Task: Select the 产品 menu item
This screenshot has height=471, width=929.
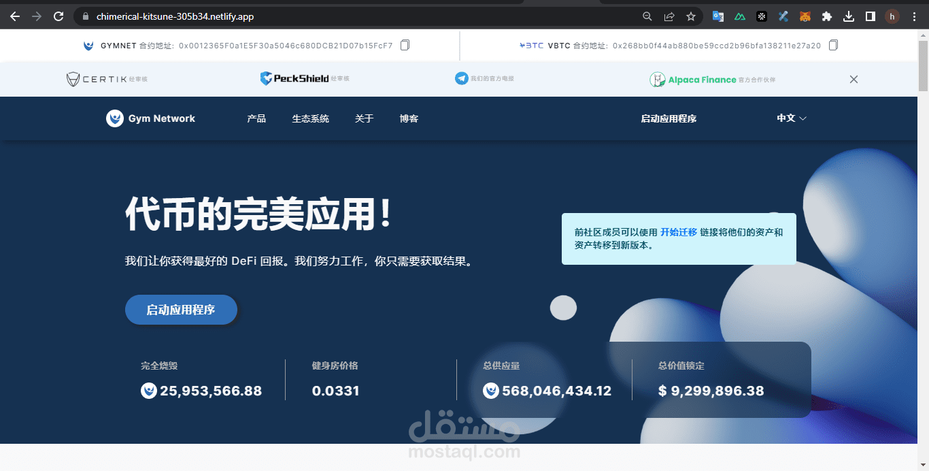Action: (256, 118)
